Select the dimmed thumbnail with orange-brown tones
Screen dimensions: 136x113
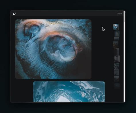tap(116, 44)
